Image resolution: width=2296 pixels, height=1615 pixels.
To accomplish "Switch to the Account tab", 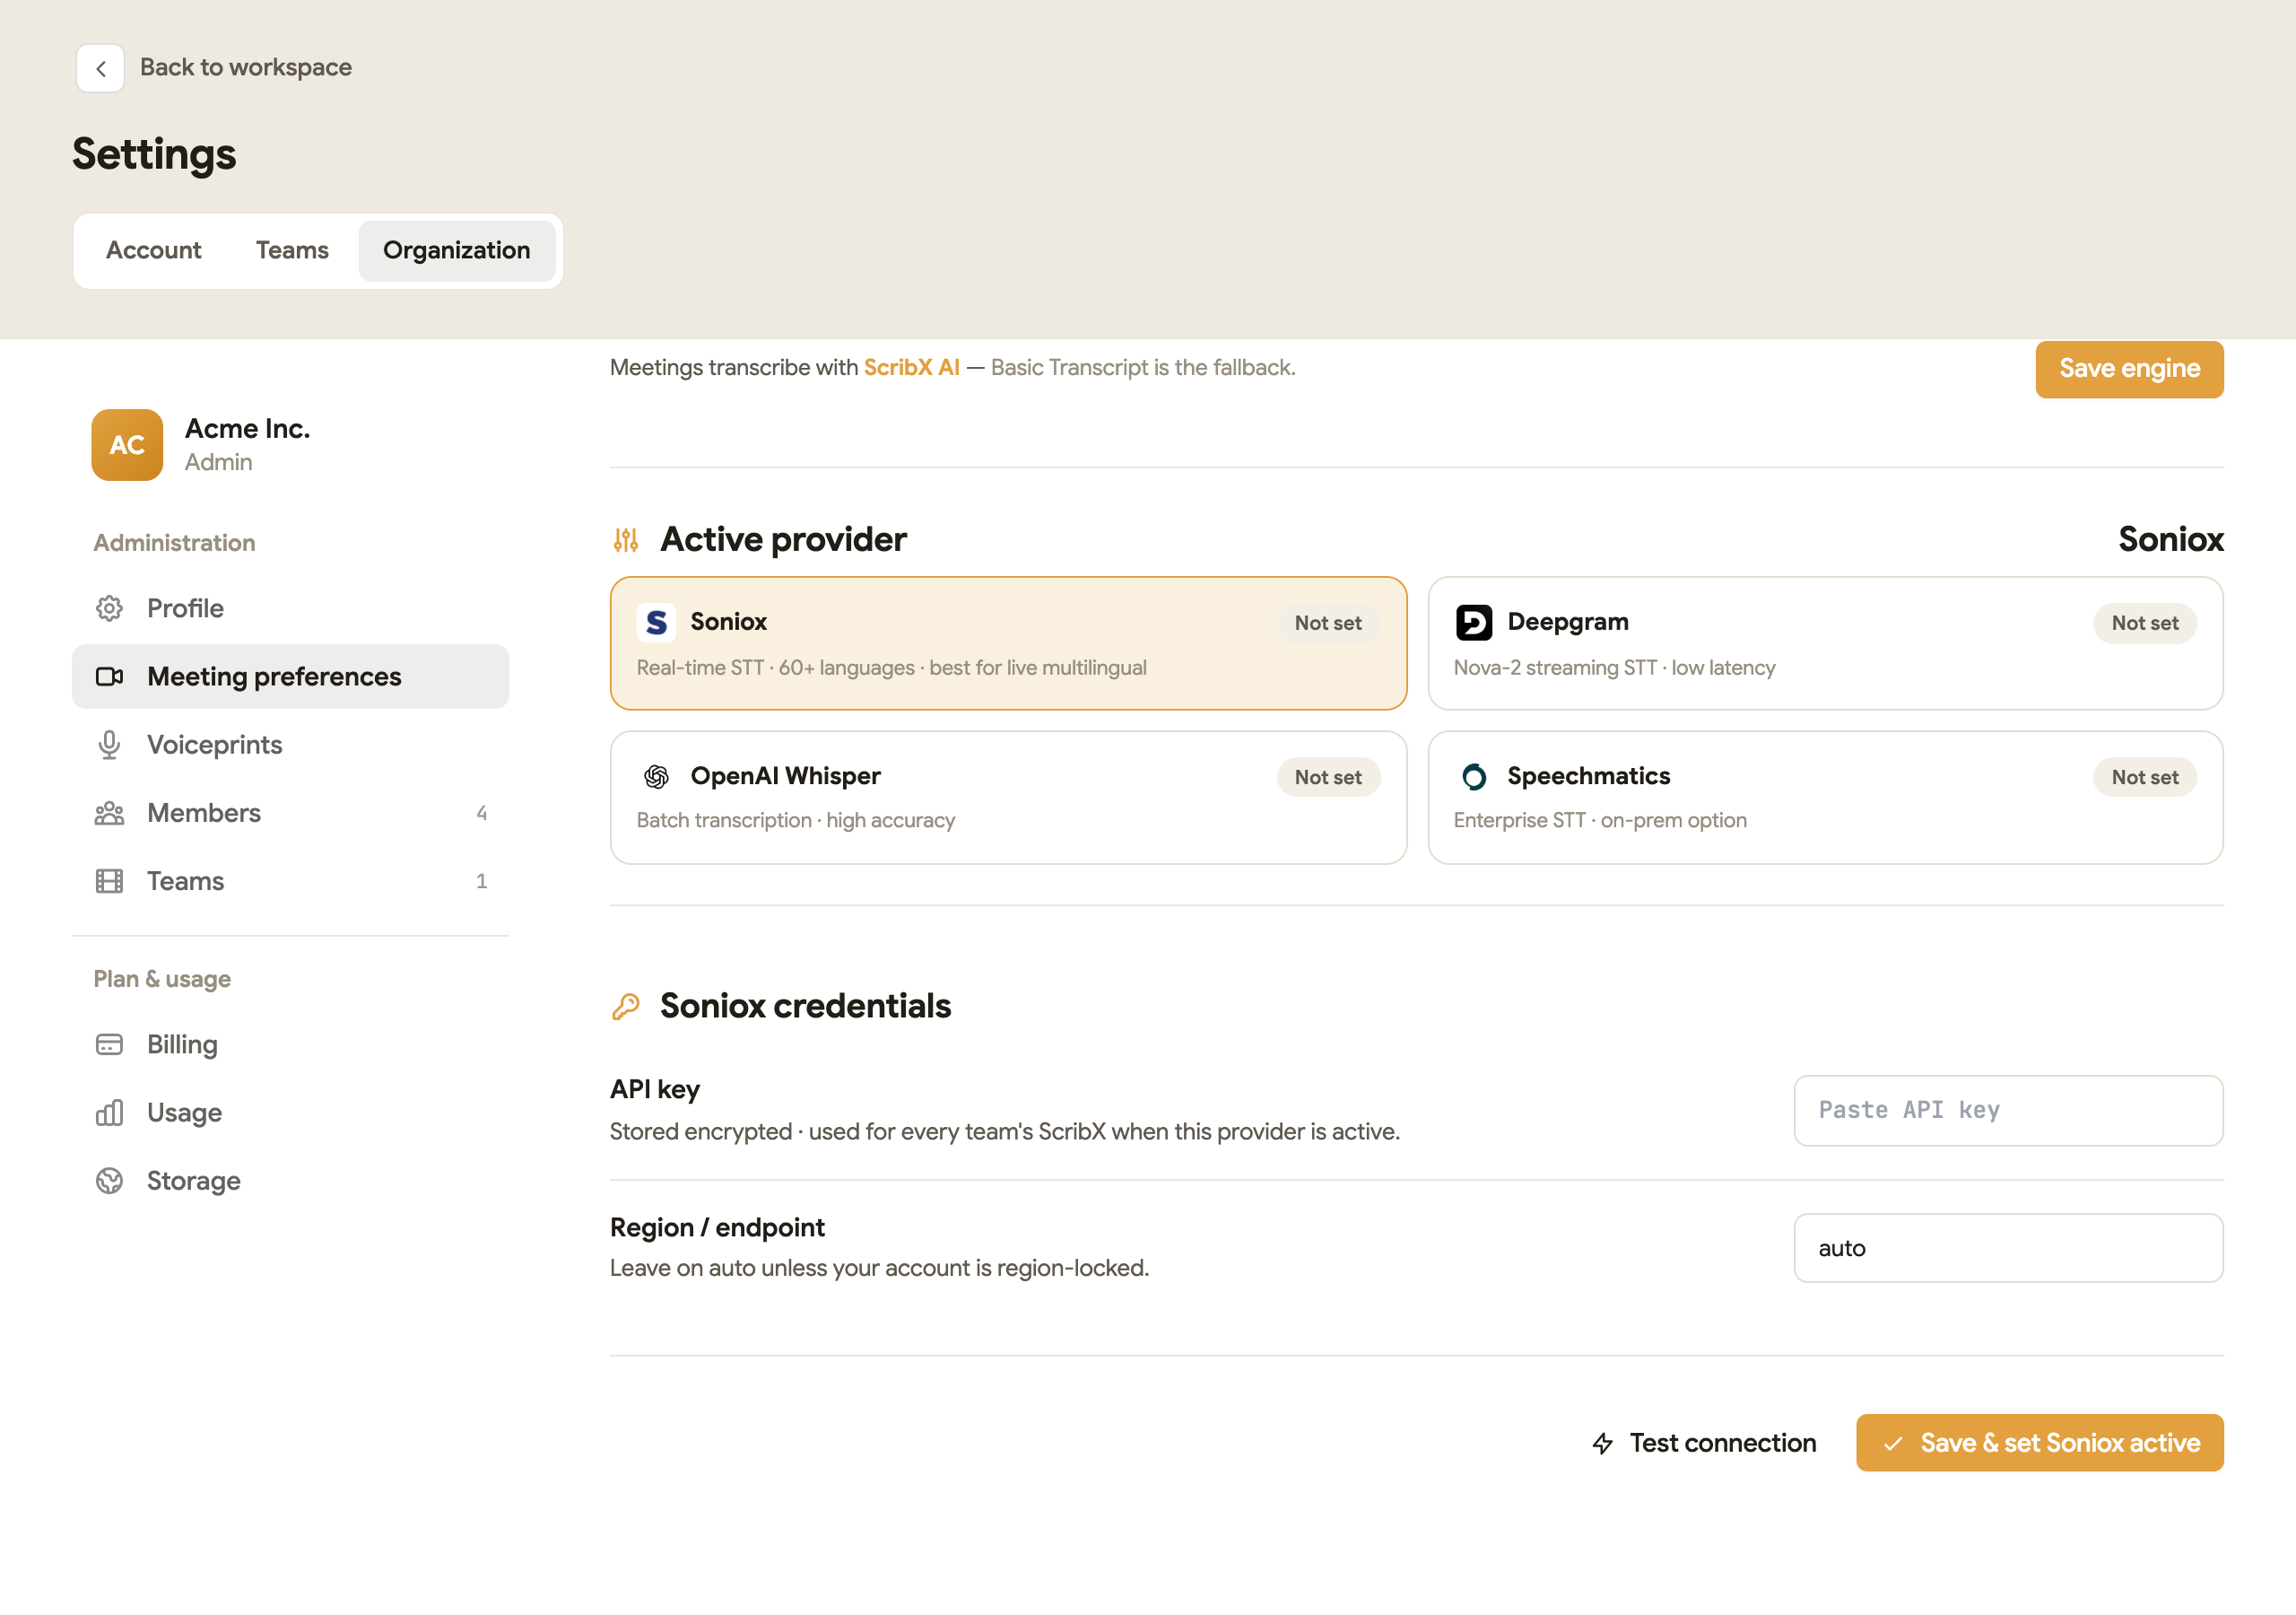I will (x=153, y=250).
